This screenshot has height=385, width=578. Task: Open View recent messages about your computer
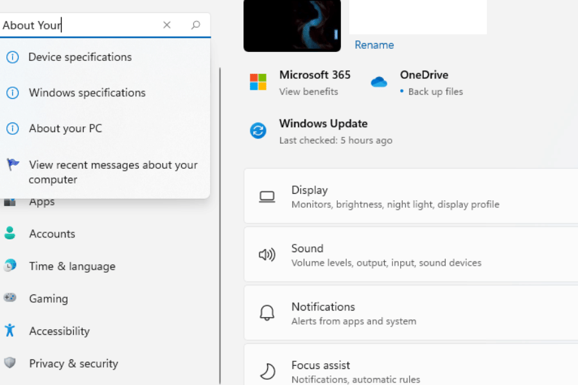point(113,172)
